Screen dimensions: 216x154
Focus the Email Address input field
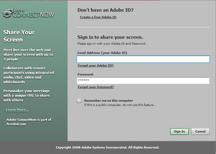point(143,59)
